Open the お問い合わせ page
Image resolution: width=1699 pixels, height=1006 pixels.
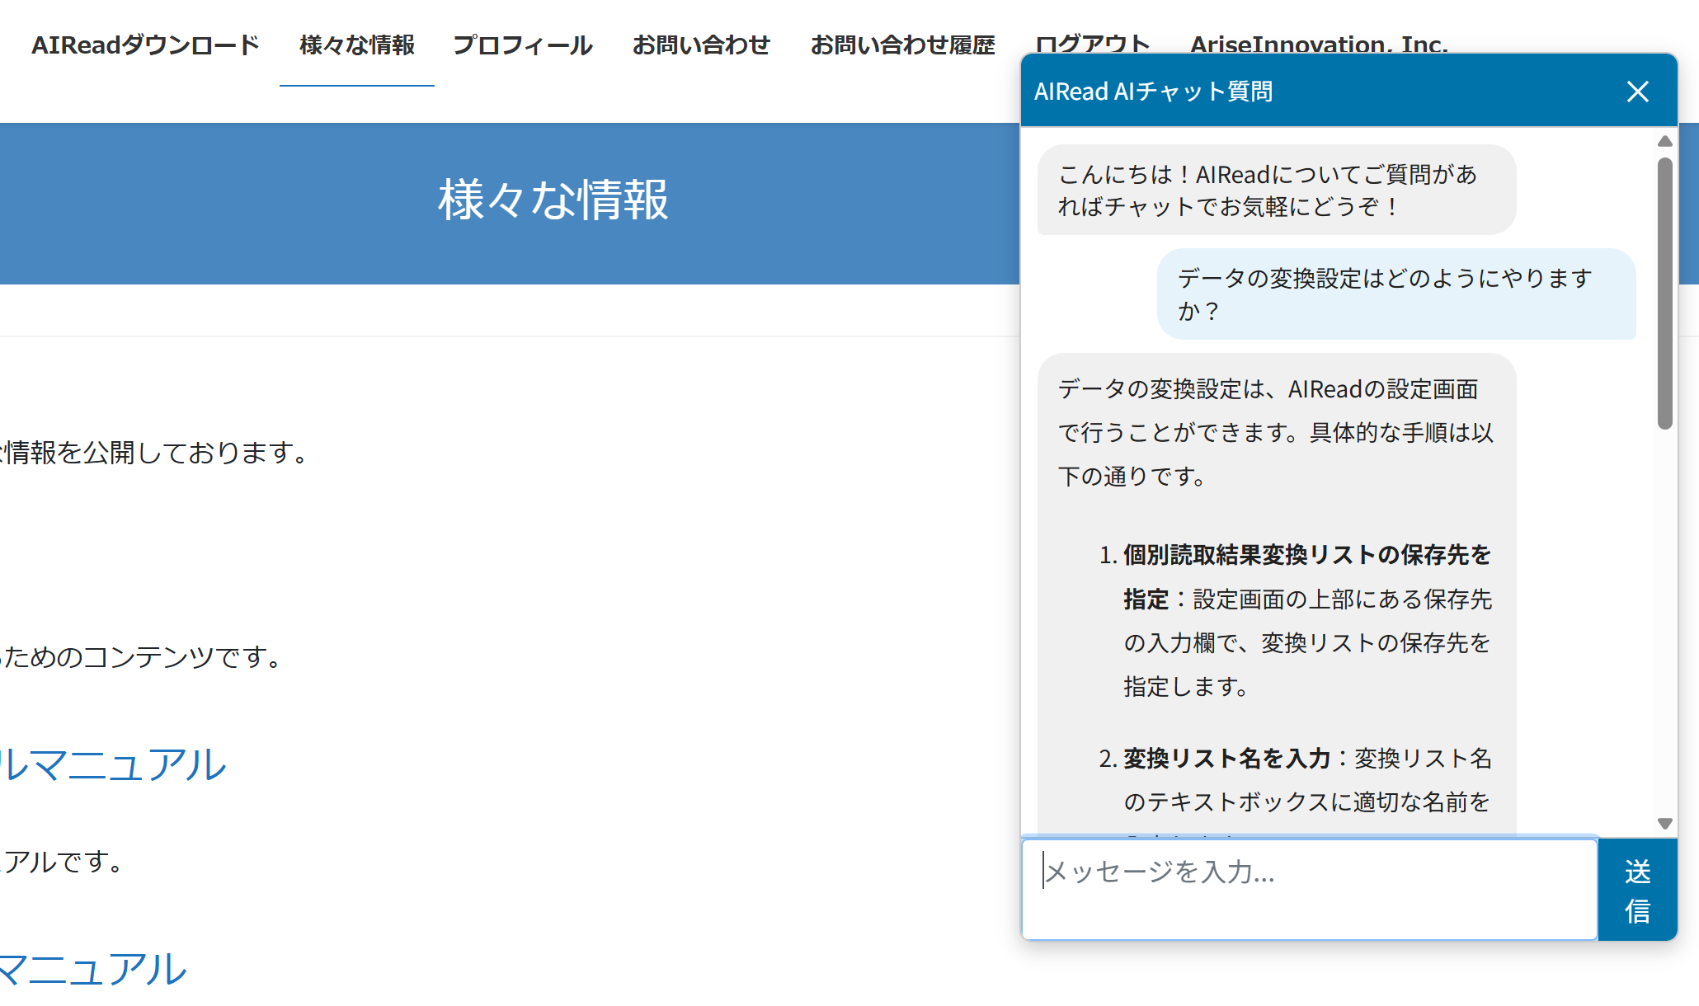tap(701, 45)
